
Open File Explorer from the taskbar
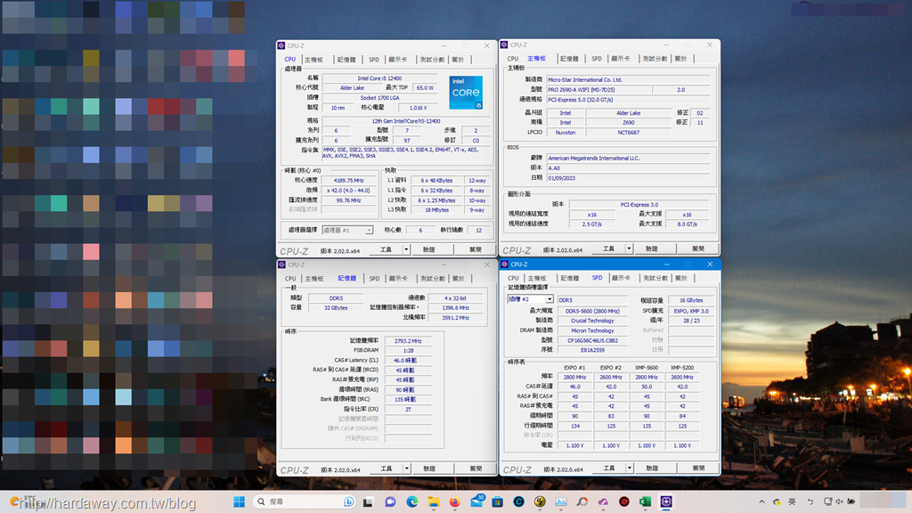coord(433,502)
